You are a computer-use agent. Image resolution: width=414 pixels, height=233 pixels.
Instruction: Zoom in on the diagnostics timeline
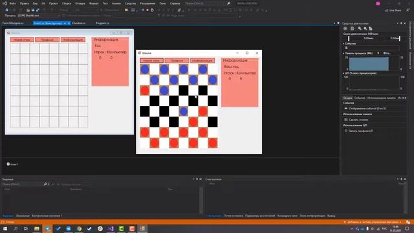pyautogui.click(x=360, y=28)
